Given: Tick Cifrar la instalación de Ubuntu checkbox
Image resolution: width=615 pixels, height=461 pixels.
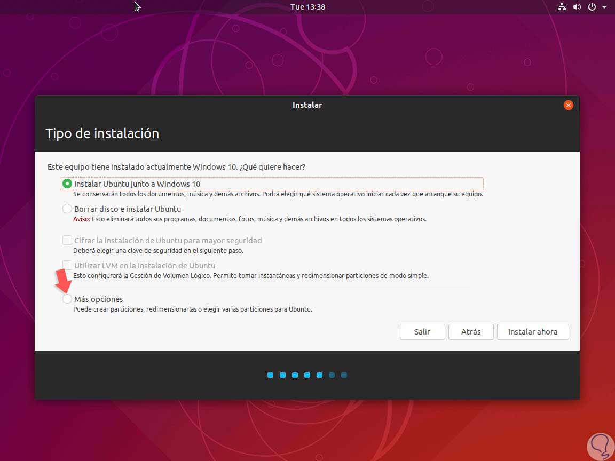Looking at the screenshot, I should [67, 240].
